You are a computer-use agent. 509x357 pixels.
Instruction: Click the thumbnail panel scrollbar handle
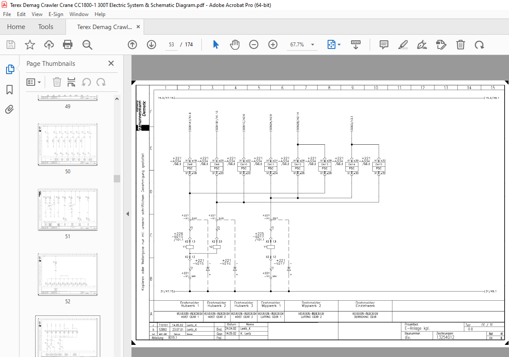[x=117, y=178]
